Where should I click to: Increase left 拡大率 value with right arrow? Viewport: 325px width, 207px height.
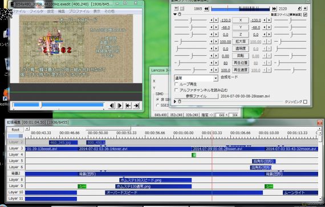click(x=216, y=42)
